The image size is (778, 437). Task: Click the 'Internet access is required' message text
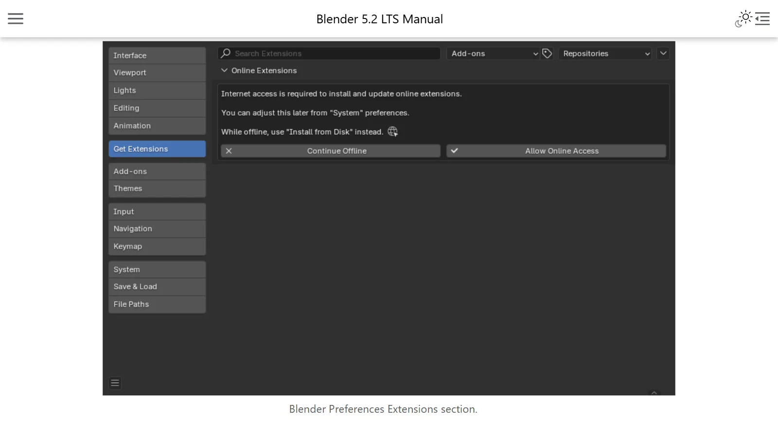341,94
